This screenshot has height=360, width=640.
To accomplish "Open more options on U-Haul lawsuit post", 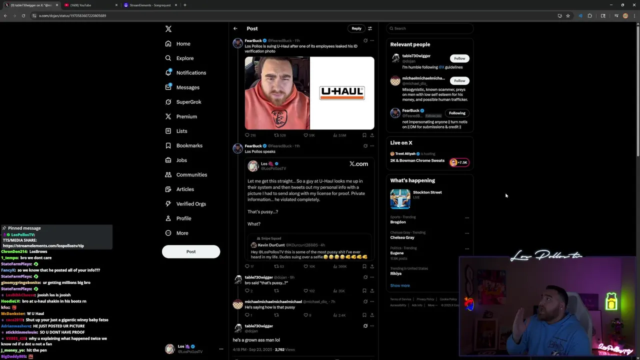I will click(372, 40).
